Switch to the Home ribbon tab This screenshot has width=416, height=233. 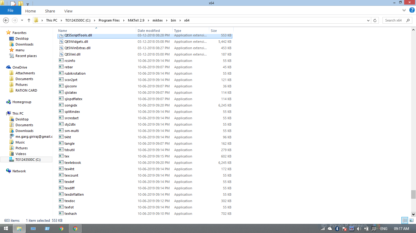pyautogui.click(x=30, y=11)
